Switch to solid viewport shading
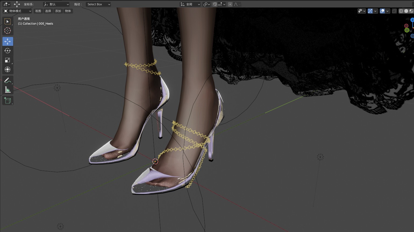Viewport: 414px width, 232px height. click(x=406, y=11)
